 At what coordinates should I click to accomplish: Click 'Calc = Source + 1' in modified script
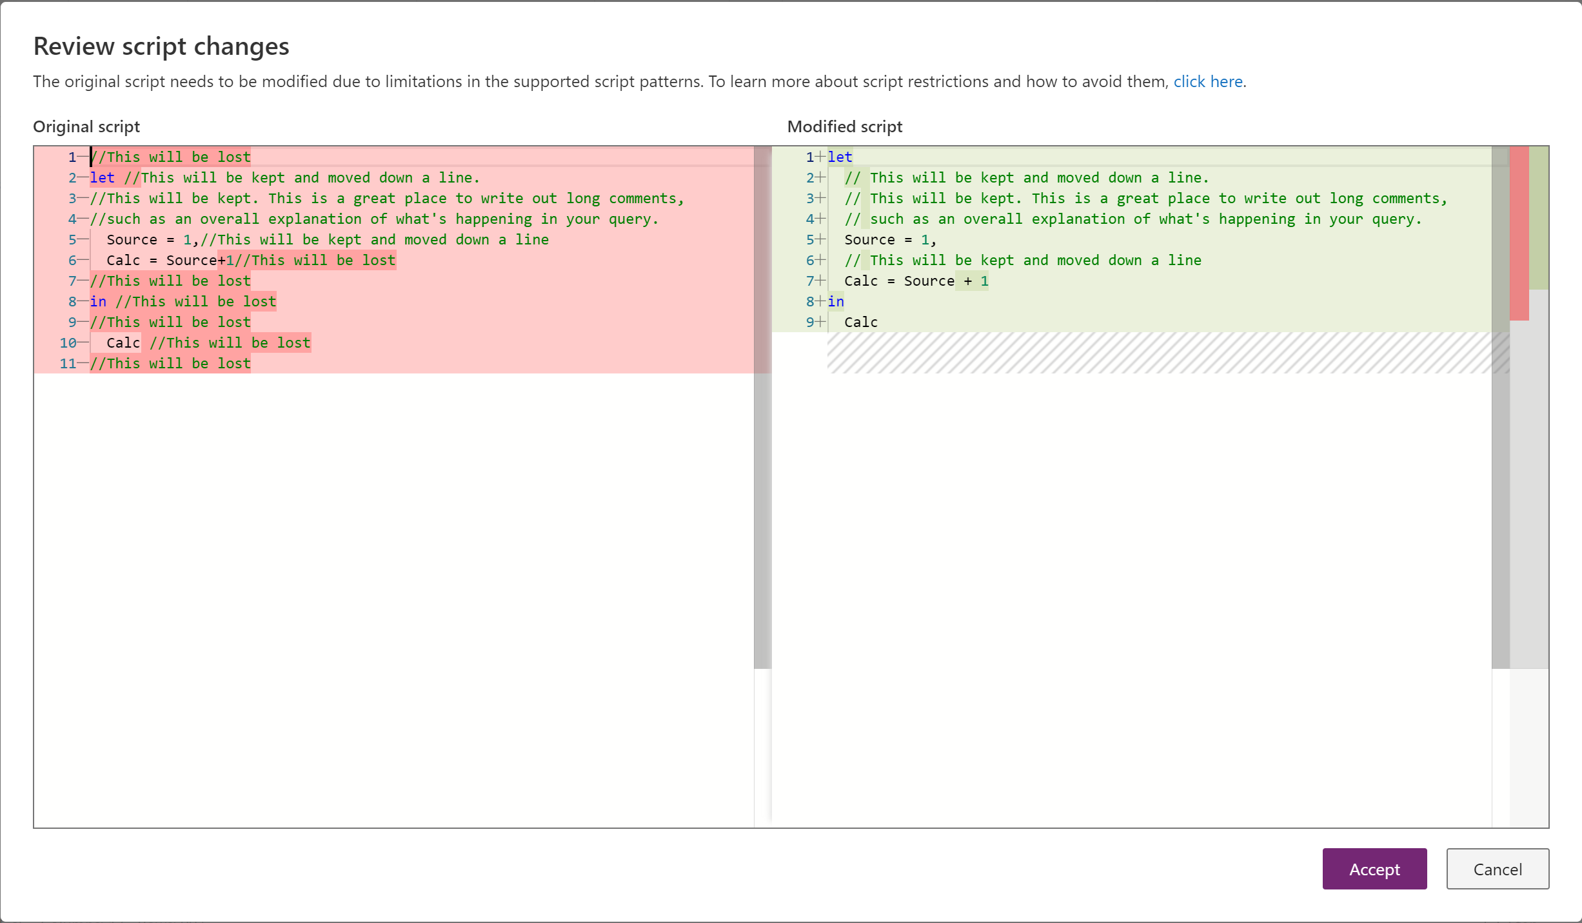coord(915,281)
